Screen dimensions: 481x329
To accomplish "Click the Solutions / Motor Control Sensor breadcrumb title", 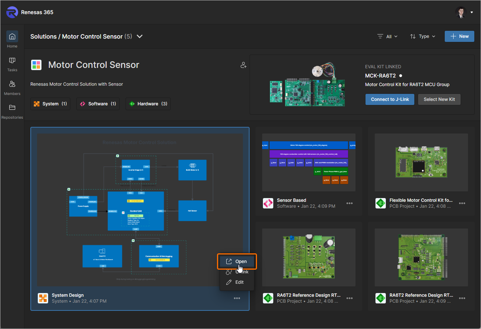I will click(76, 36).
